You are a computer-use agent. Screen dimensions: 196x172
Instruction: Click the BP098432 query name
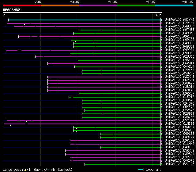(12, 10)
